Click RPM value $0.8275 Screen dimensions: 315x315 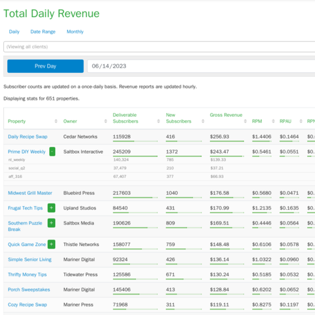pos(262,304)
